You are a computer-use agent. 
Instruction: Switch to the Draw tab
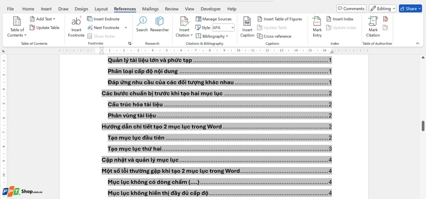[x=63, y=9]
